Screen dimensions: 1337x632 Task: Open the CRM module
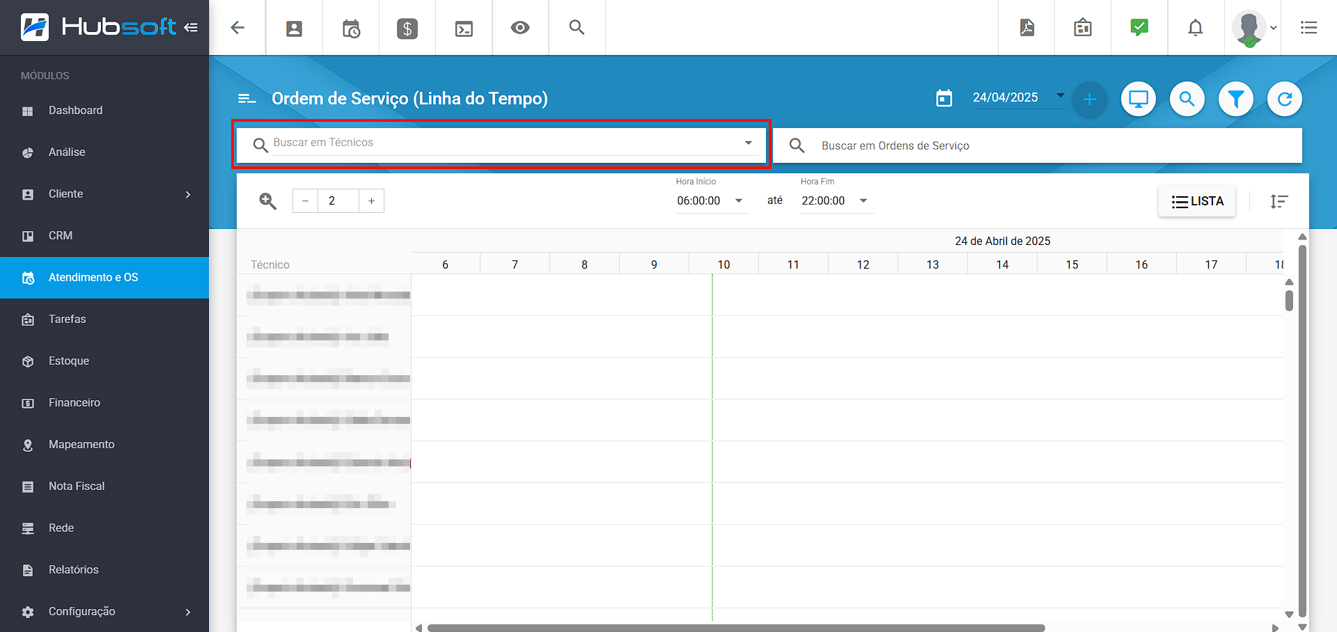pyautogui.click(x=104, y=236)
